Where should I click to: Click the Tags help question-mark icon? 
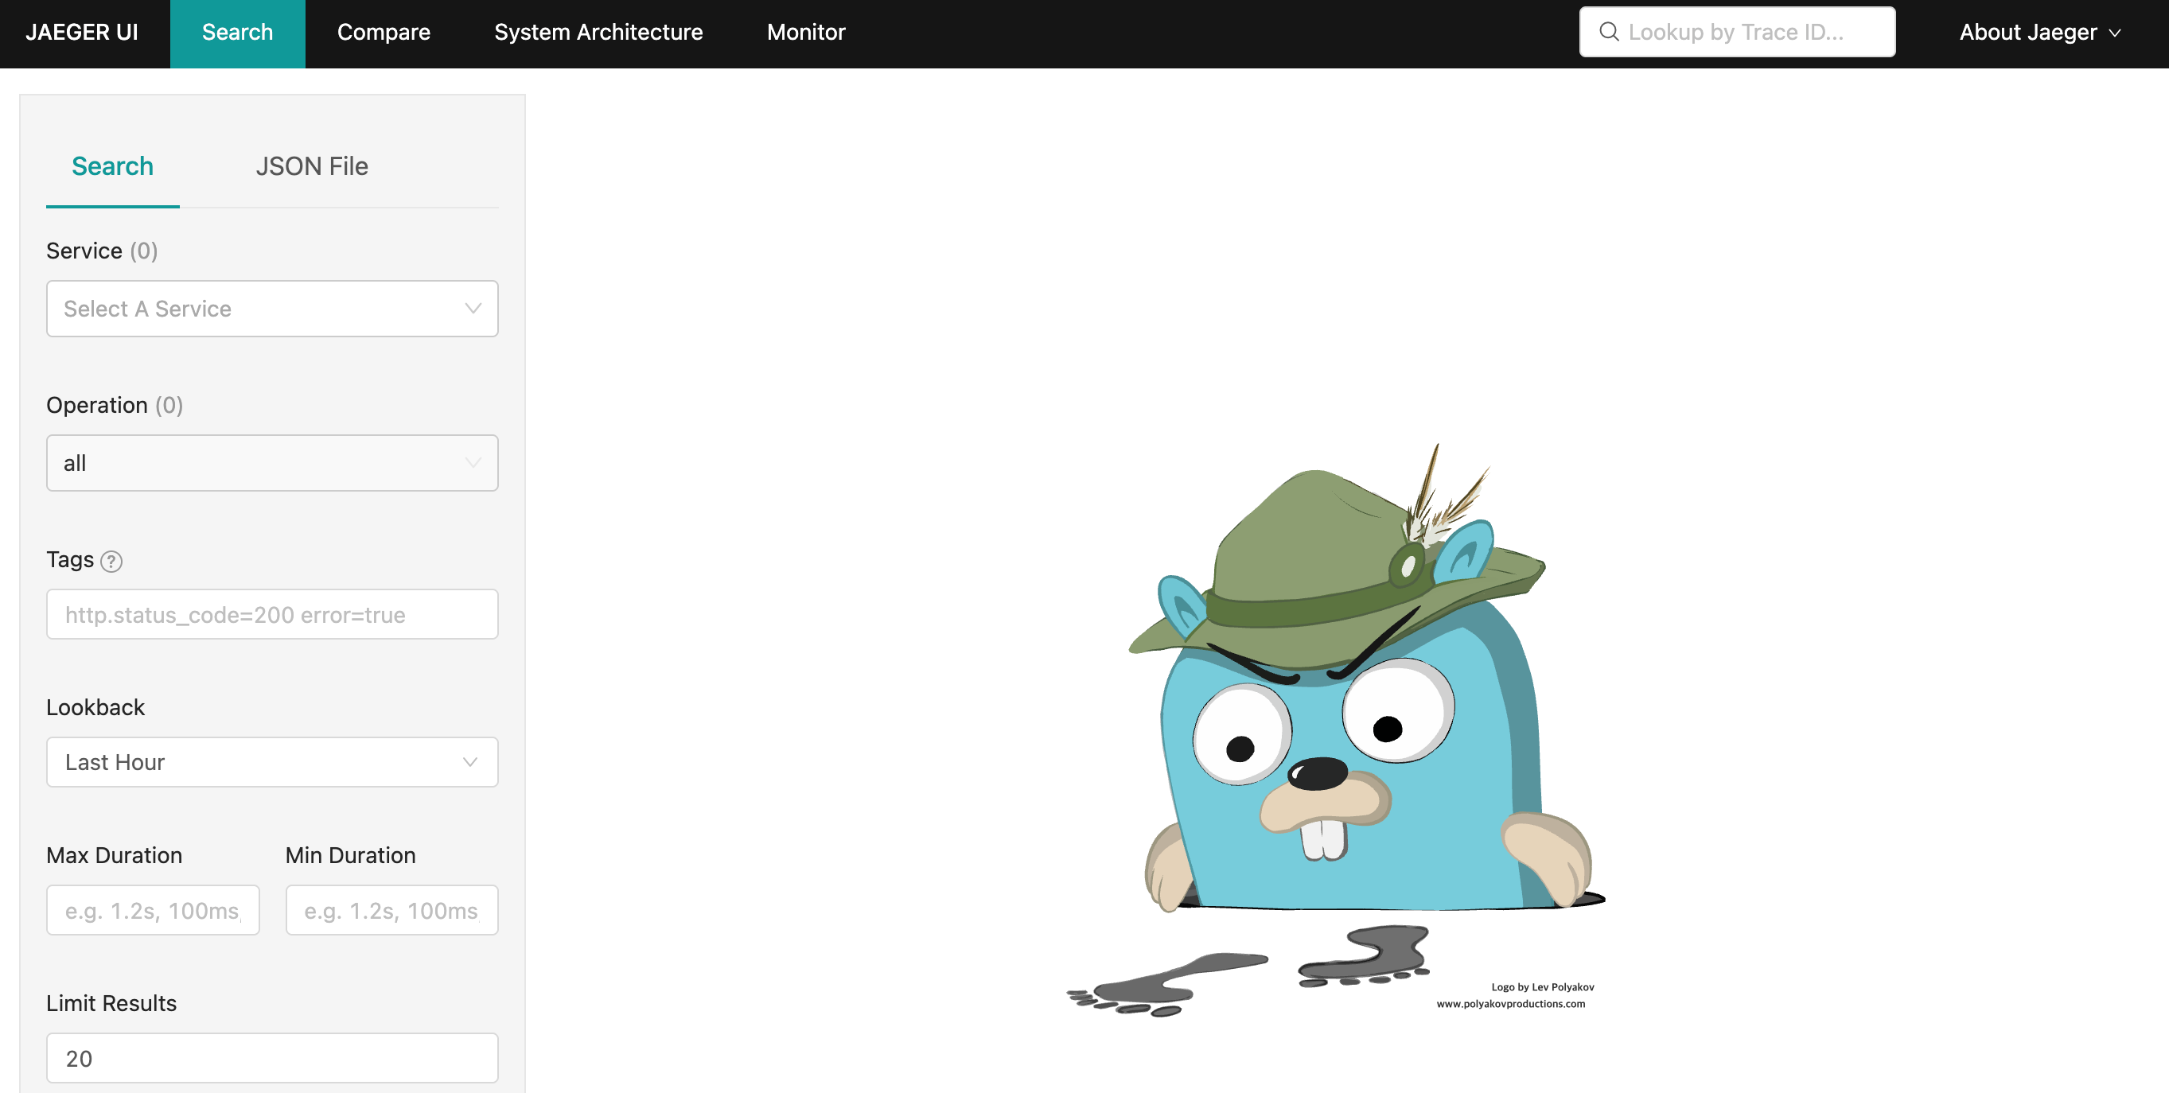[111, 561]
